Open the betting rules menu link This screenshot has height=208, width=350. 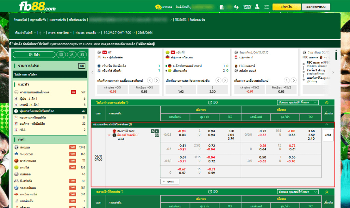(x=38, y=20)
